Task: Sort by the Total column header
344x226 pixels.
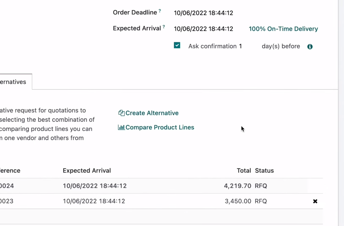Action: [x=244, y=171]
